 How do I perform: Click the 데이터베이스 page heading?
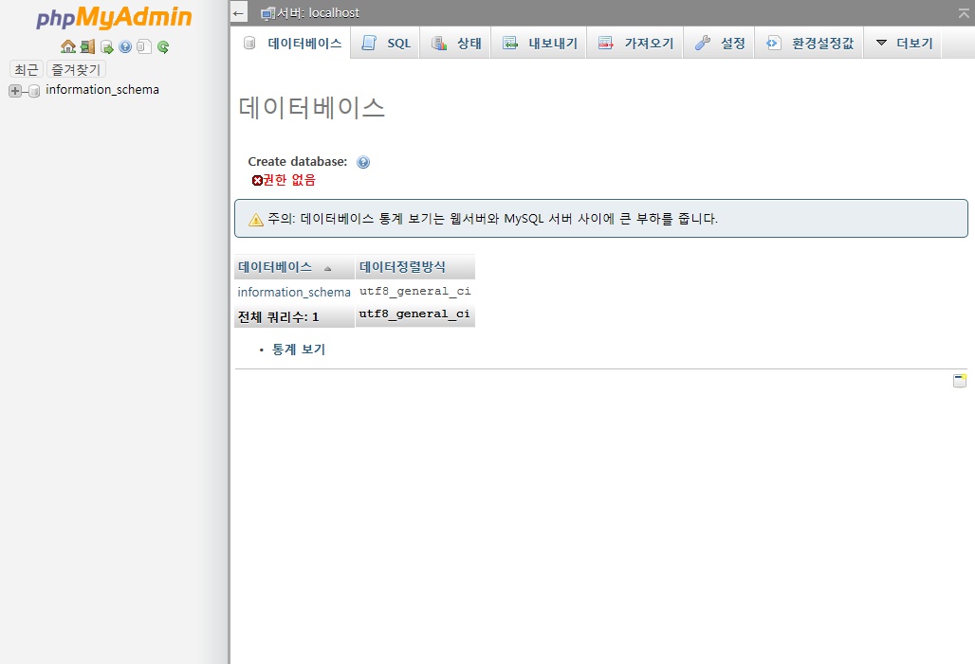[311, 107]
